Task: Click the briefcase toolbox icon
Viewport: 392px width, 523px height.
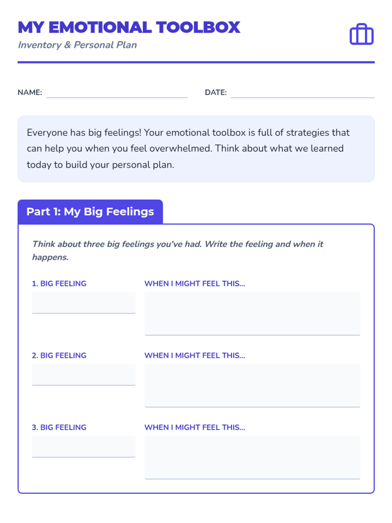Action: pos(361,34)
